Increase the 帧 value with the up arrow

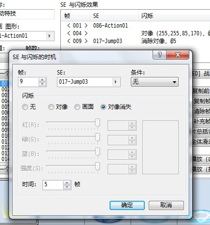click(x=42, y=80)
